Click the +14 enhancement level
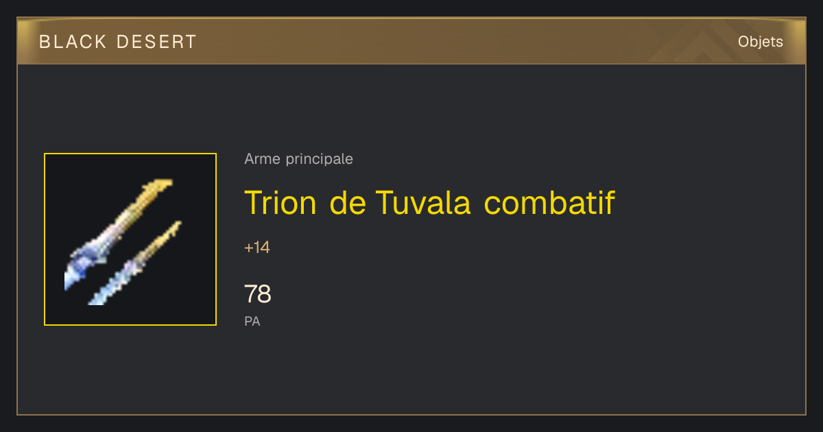 click(257, 248)
